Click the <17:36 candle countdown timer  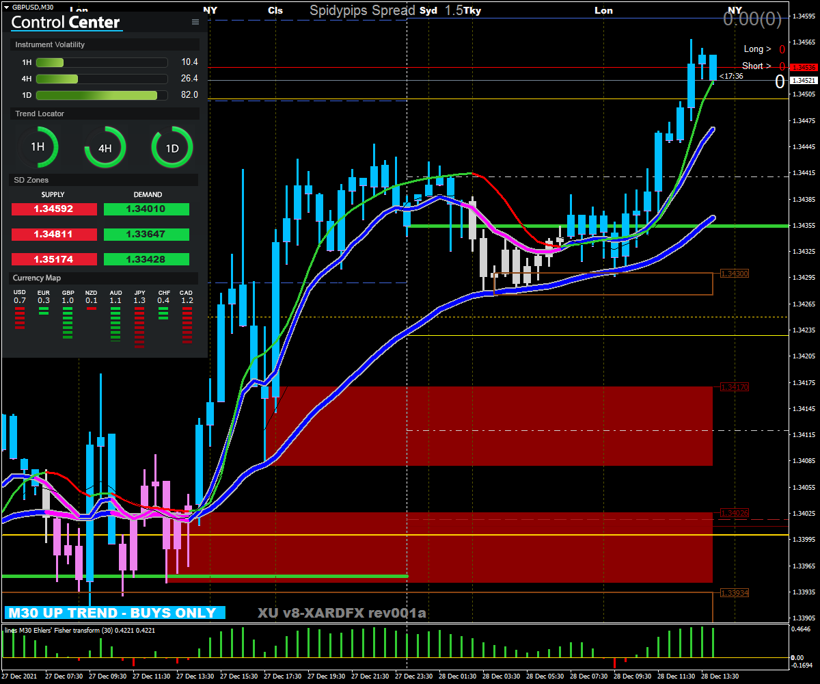tap(731, 76)
